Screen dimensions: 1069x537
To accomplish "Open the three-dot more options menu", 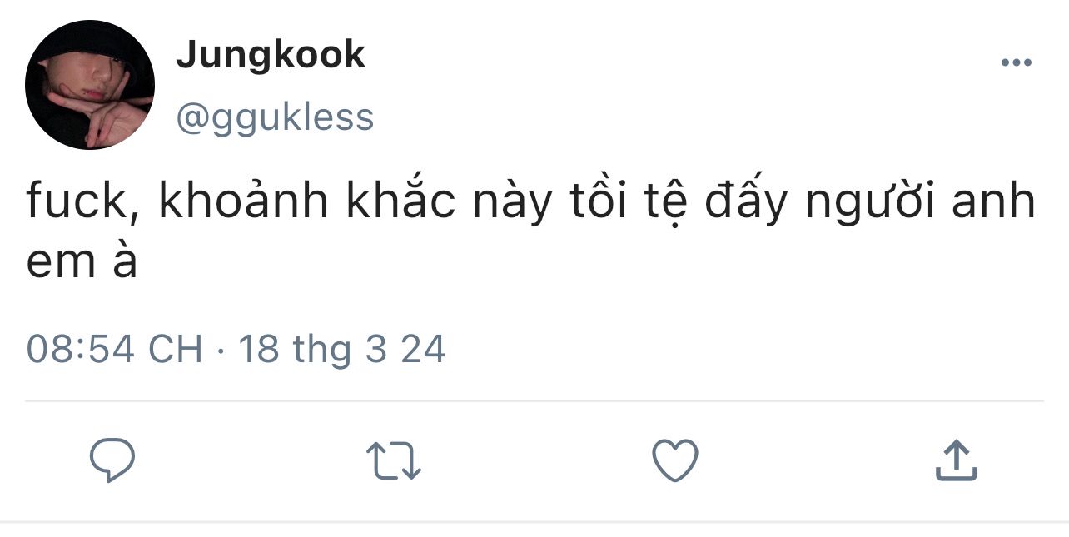I will pos(1016,63).
